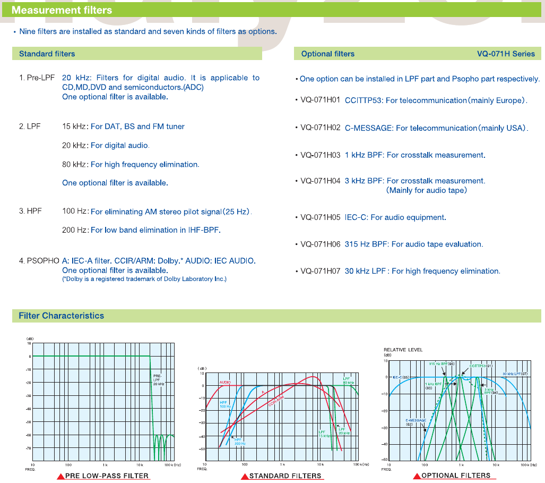
Task: Click the 'STANDARD FILTERS' chart caption
Action: coord(286,476)
